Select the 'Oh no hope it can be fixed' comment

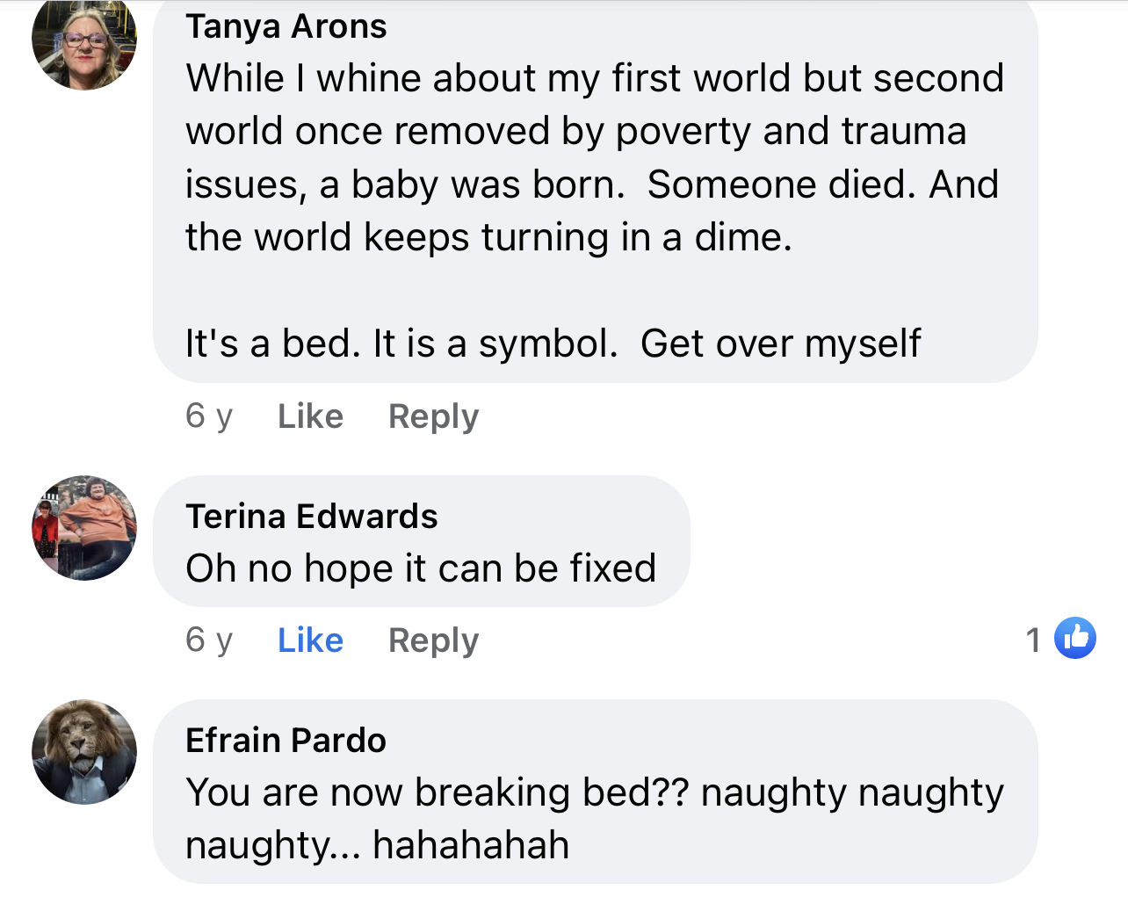pos(421,568)
